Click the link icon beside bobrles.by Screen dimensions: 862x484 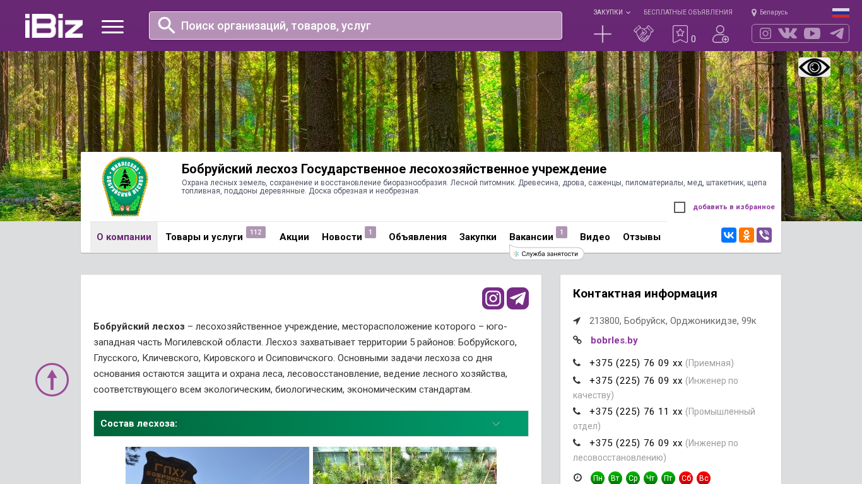(x=577, y=340)
